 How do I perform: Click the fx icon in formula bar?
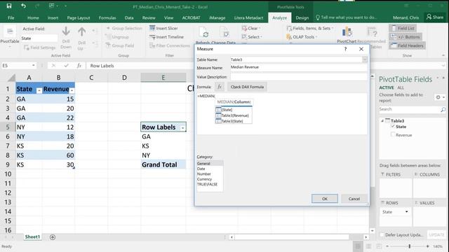click(x=79, y=66)
